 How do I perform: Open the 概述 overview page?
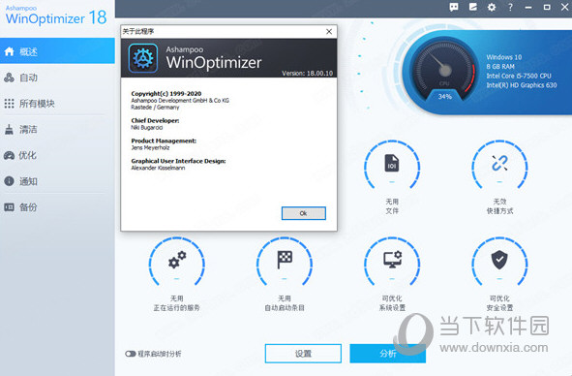click(57, 51)
